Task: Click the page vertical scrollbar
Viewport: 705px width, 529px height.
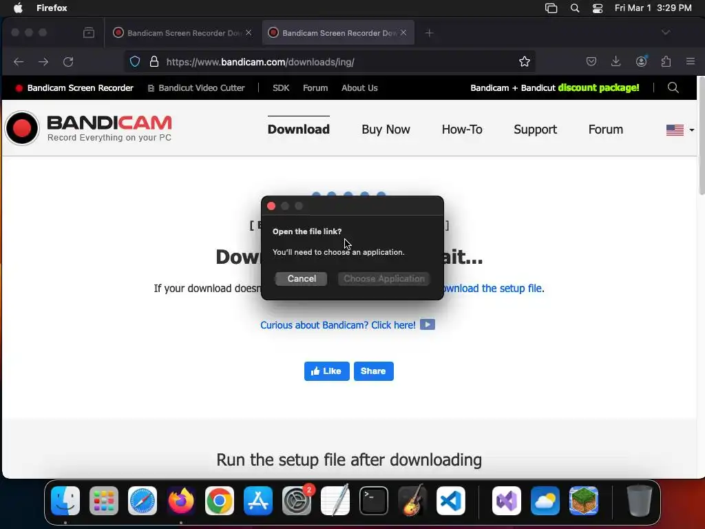Action: pos(701,135)
